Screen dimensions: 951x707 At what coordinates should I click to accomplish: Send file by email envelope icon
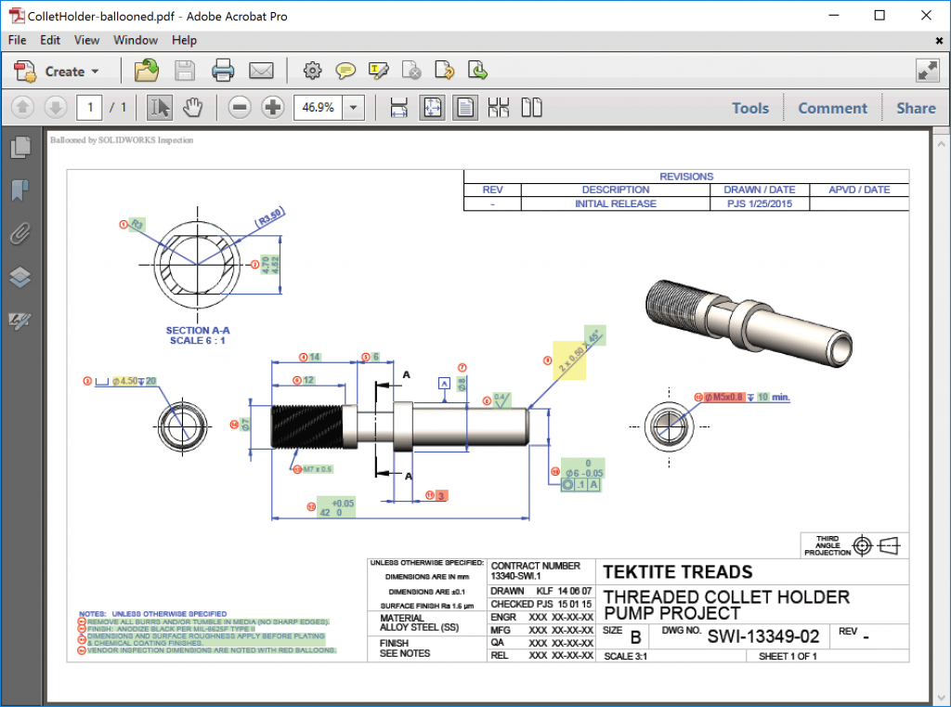261,71
